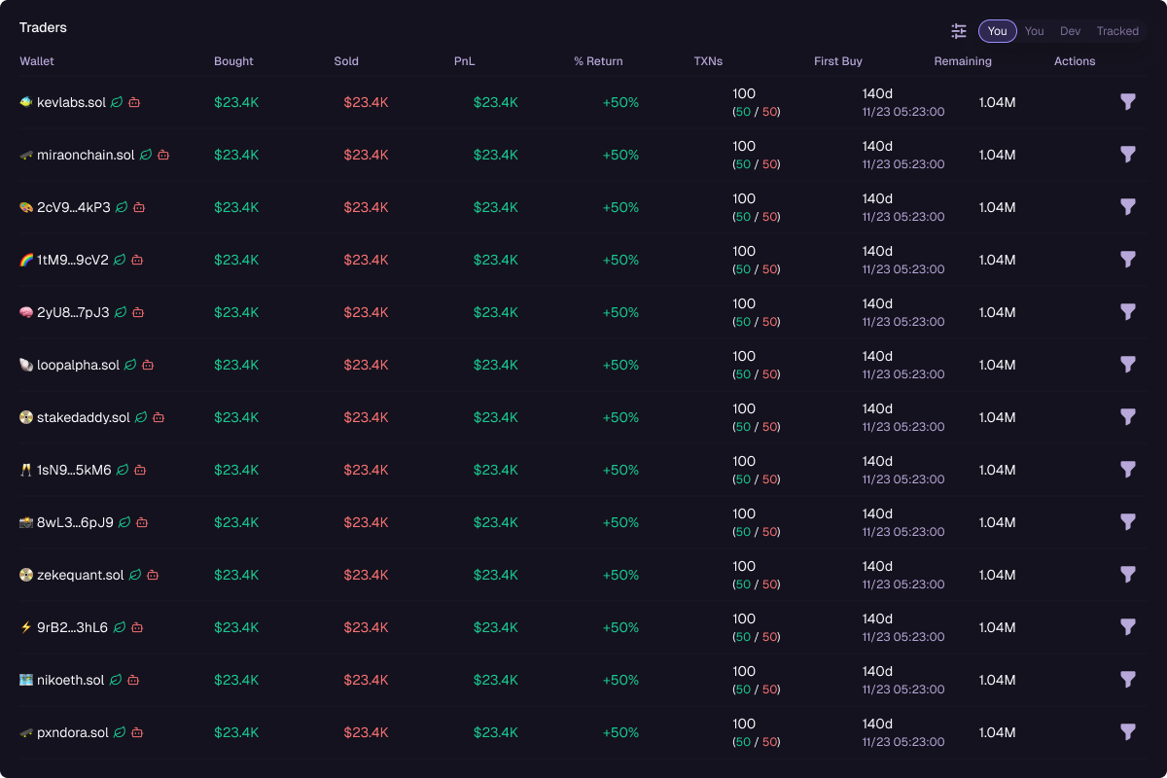Sort by the % Return column header
The image size is (1167, 778).
pos(598,61)
